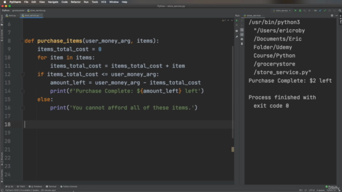Open the TODO tool window button
The height and width of the screenshot is (192, 342).
coord(21,187)
